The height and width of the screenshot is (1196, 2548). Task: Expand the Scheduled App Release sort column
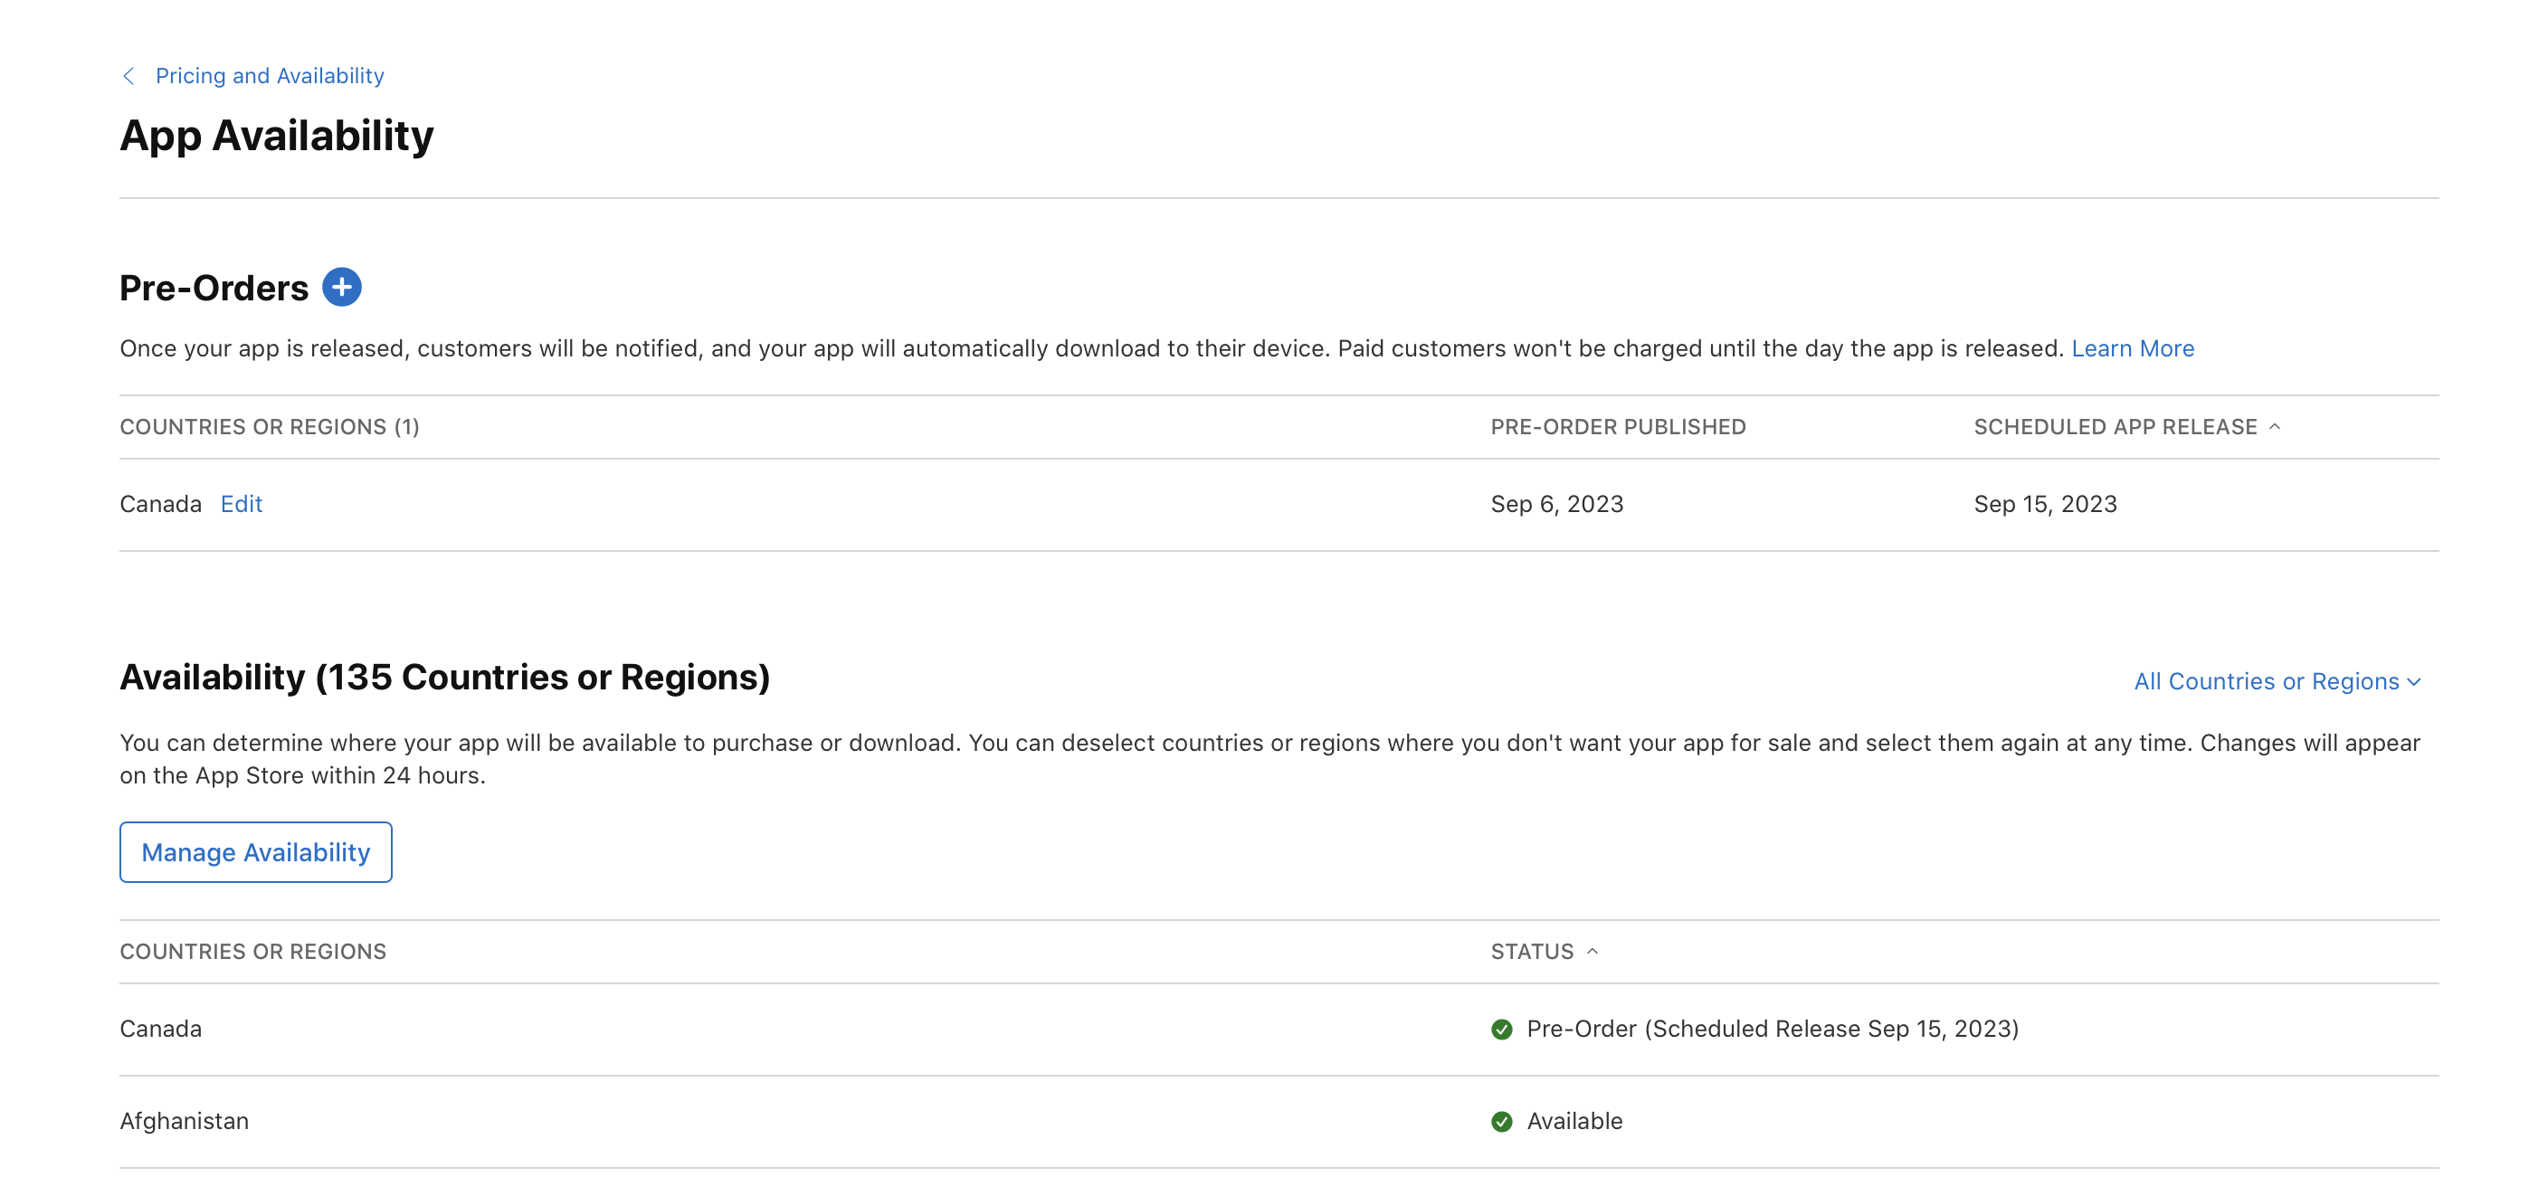pos(2125,426)
